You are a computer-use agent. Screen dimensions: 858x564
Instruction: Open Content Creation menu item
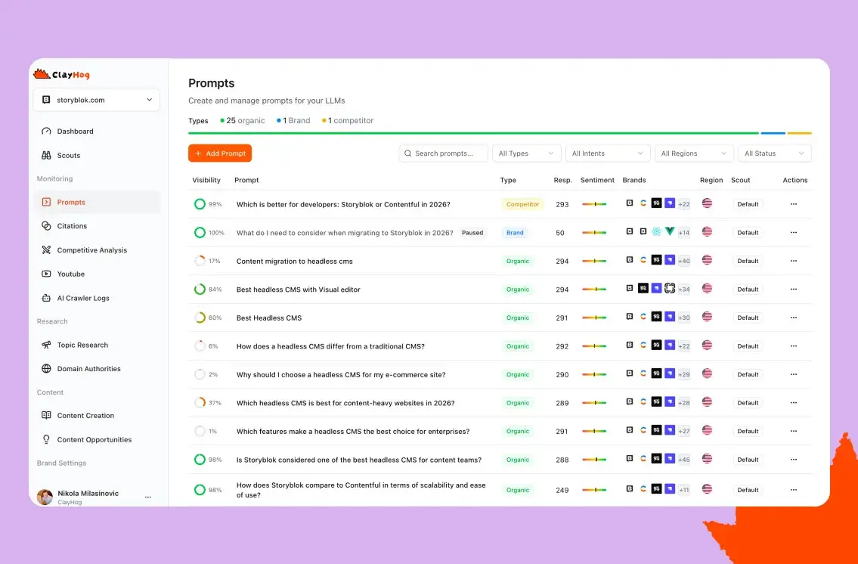point(85,416)
